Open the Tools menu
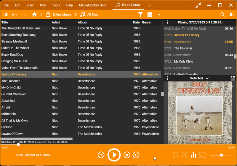Screen dimensions: 237x166 56,5
